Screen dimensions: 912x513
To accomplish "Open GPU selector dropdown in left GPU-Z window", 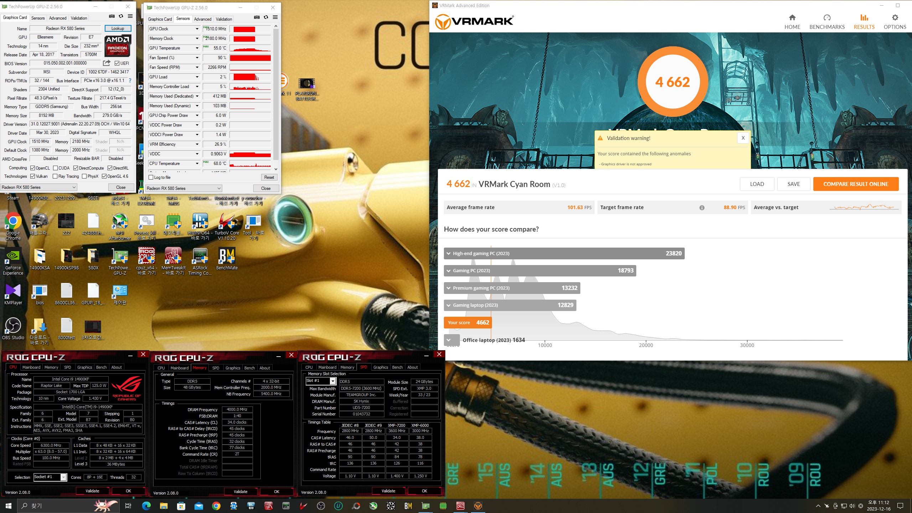I will point(38,187).
